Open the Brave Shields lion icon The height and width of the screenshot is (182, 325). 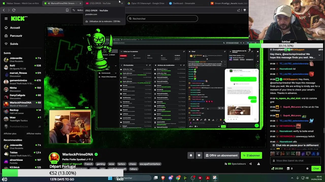click(245, 10)
